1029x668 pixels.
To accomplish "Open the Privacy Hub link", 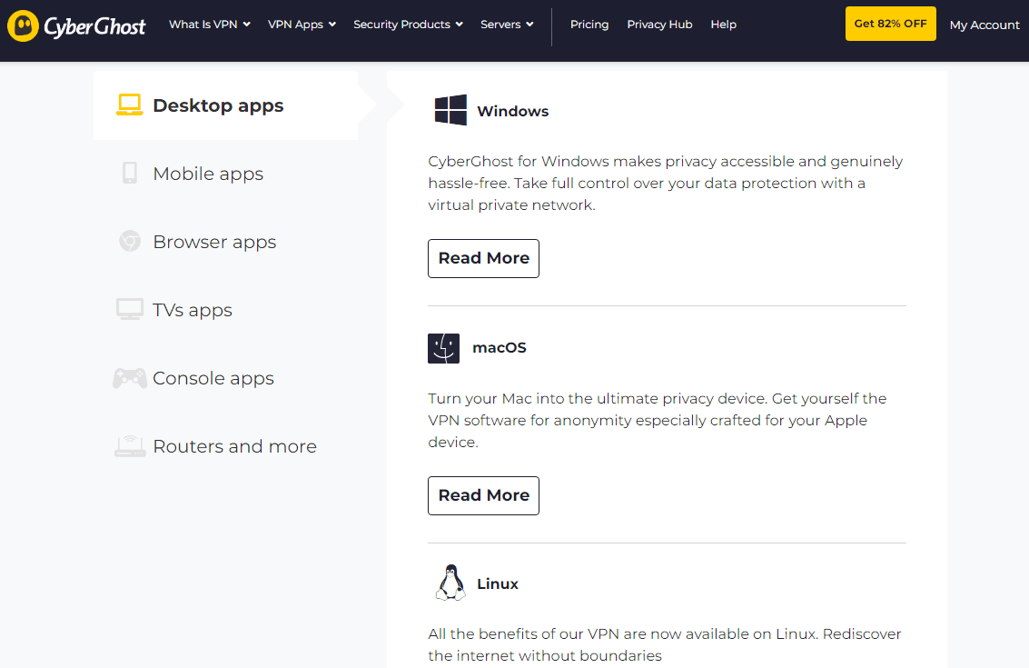I will pyautogui.click(x=659, y=25).
